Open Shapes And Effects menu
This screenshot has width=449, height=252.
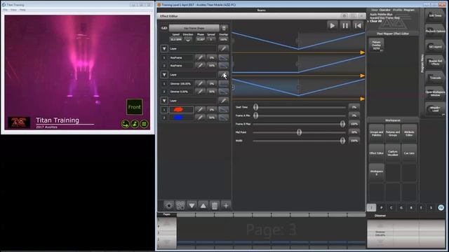click(x=435, y=62)
